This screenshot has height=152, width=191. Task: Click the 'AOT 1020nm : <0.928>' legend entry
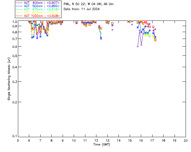(x=38, y=16)
